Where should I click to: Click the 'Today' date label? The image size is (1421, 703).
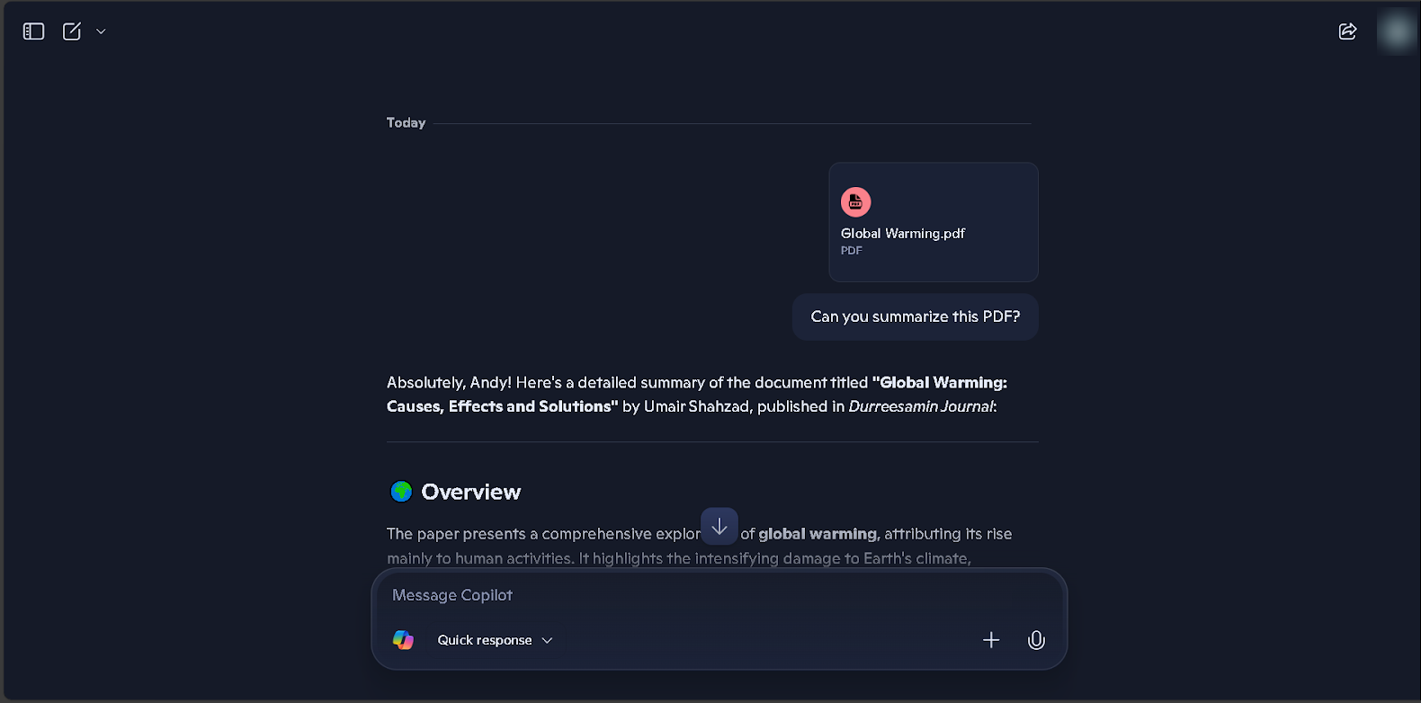406,123
